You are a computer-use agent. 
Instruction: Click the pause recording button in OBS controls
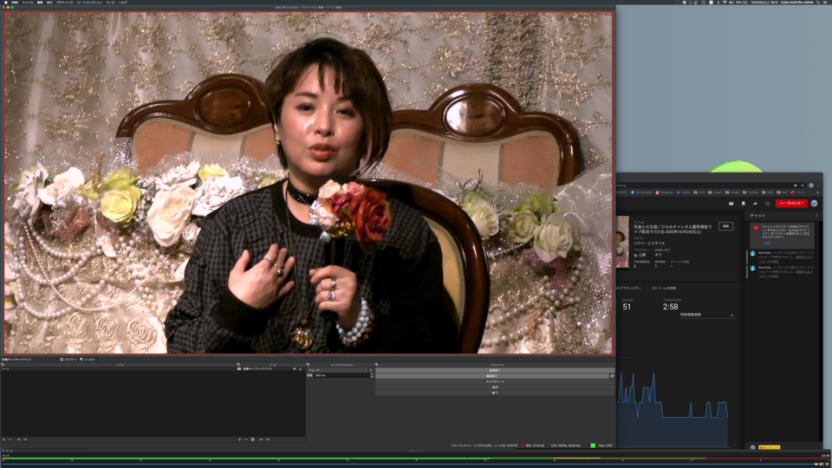click(612, 375)
